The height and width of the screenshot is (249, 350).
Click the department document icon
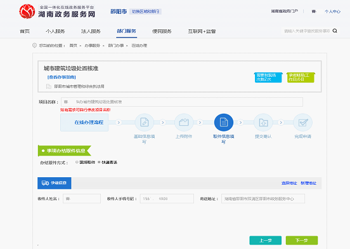pyautogui.click(x=48, y=86)
